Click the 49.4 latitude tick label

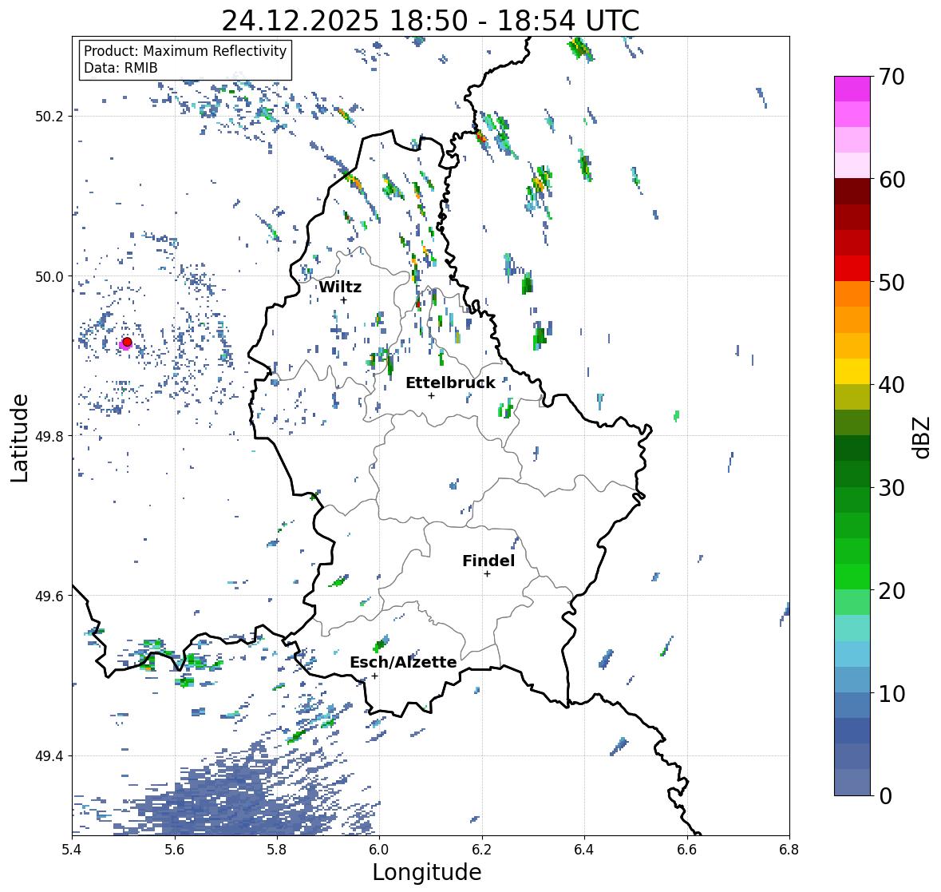click(x=49, y=756)
